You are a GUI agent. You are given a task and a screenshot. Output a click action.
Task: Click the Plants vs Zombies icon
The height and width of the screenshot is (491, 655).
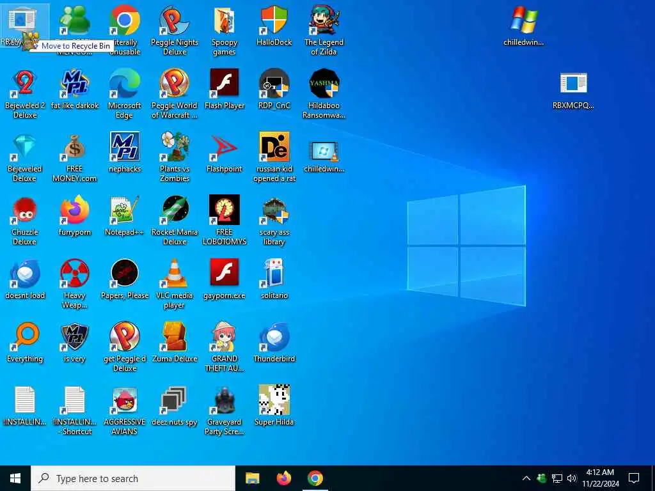(175, 146)
